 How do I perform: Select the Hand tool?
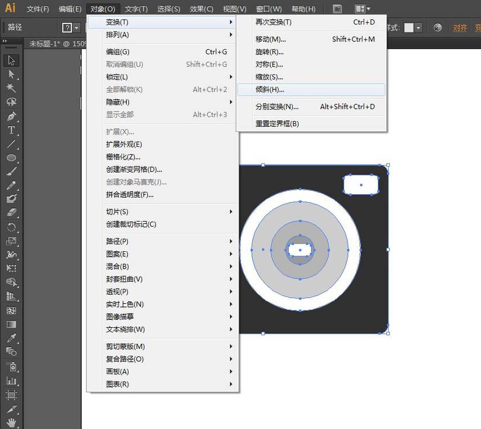(11, 423)
